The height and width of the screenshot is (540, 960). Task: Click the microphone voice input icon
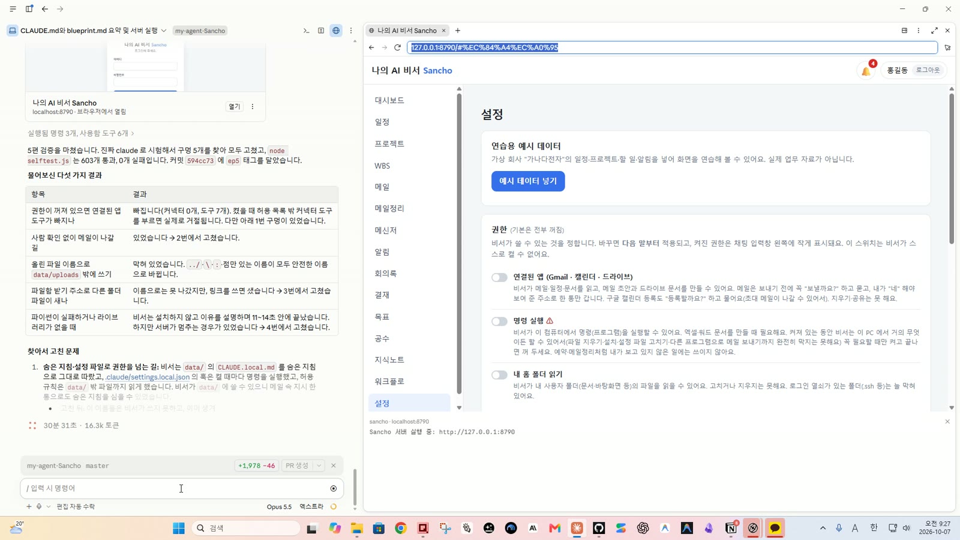point(39,506)
